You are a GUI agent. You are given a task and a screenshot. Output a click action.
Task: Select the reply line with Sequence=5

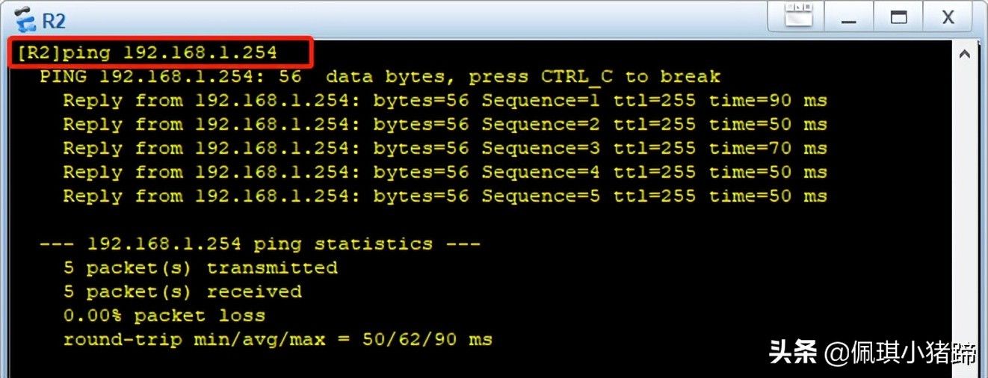(x=445, y=196)
